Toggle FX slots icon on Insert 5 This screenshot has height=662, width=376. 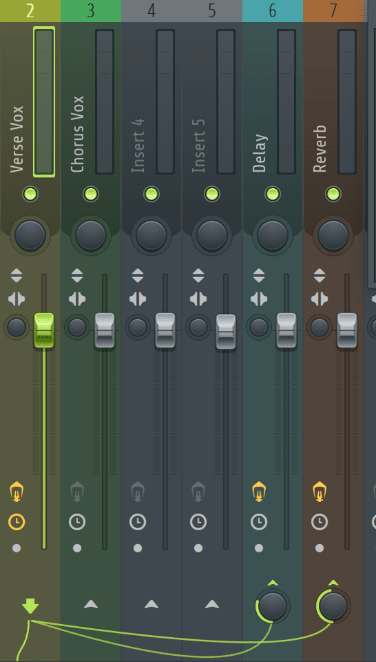point(198,492)
